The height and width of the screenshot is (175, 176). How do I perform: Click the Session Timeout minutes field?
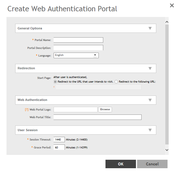(59, 139)
